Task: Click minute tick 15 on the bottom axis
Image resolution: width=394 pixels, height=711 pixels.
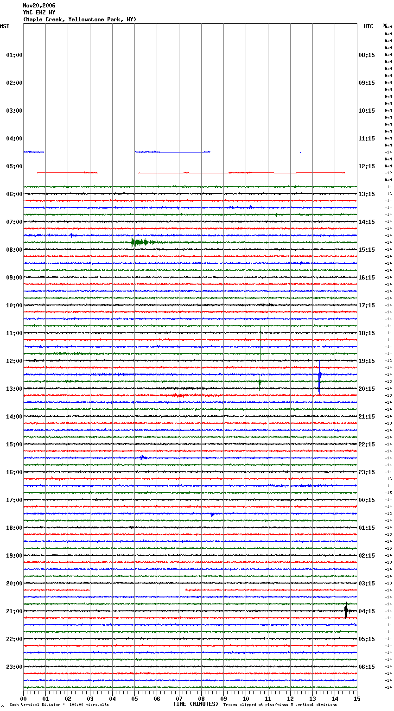Action: pos(357,698)
